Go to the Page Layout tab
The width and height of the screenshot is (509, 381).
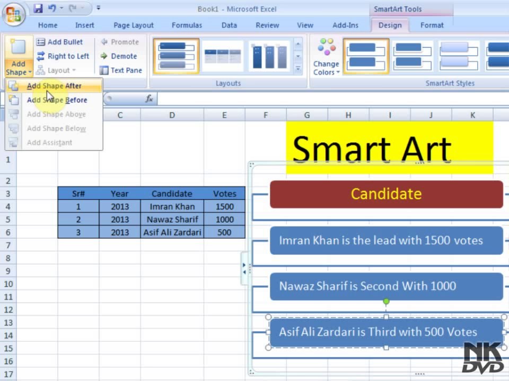tap(134, 25)
